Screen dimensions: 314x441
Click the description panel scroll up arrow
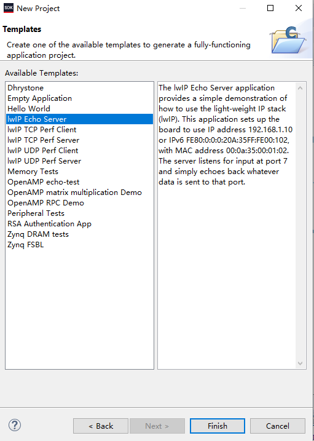[x=300, y=88]
